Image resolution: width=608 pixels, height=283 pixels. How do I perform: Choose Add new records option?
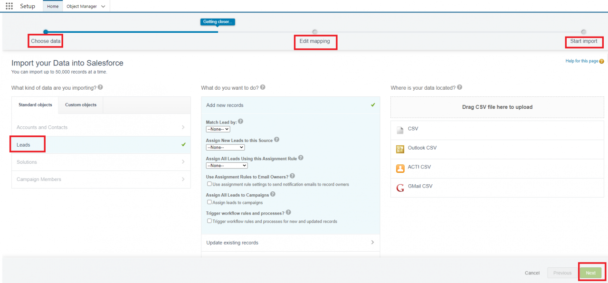(x=291, y=105)
